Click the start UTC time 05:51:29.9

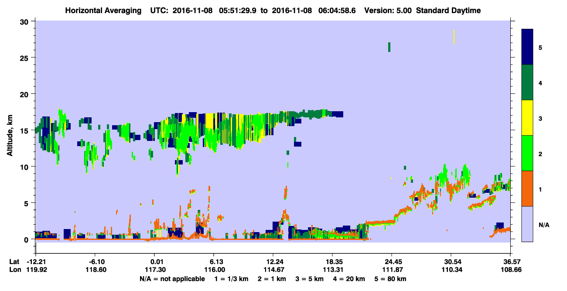(x=237, y=10)
